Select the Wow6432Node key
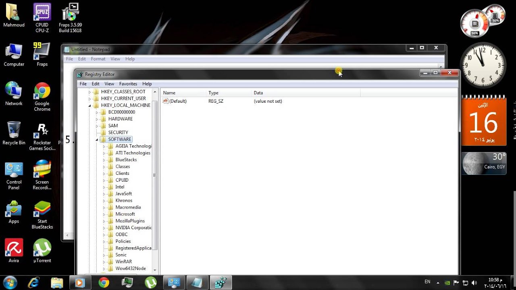 coord(131,269)
